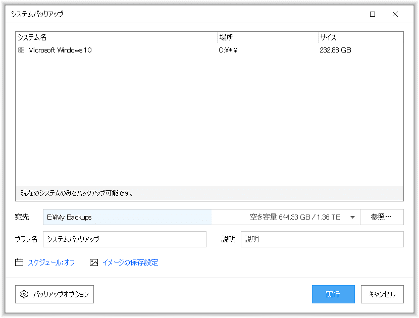Click into the 説明 description field

[322, 239]
